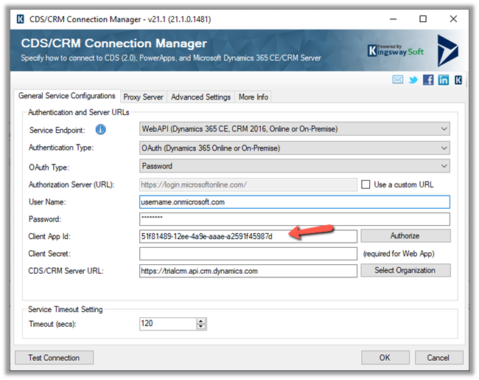Viewport: 479px width, 380px height.
Task: Expand the Service Endpoint dropdown
Action: [x=443, y=130]
